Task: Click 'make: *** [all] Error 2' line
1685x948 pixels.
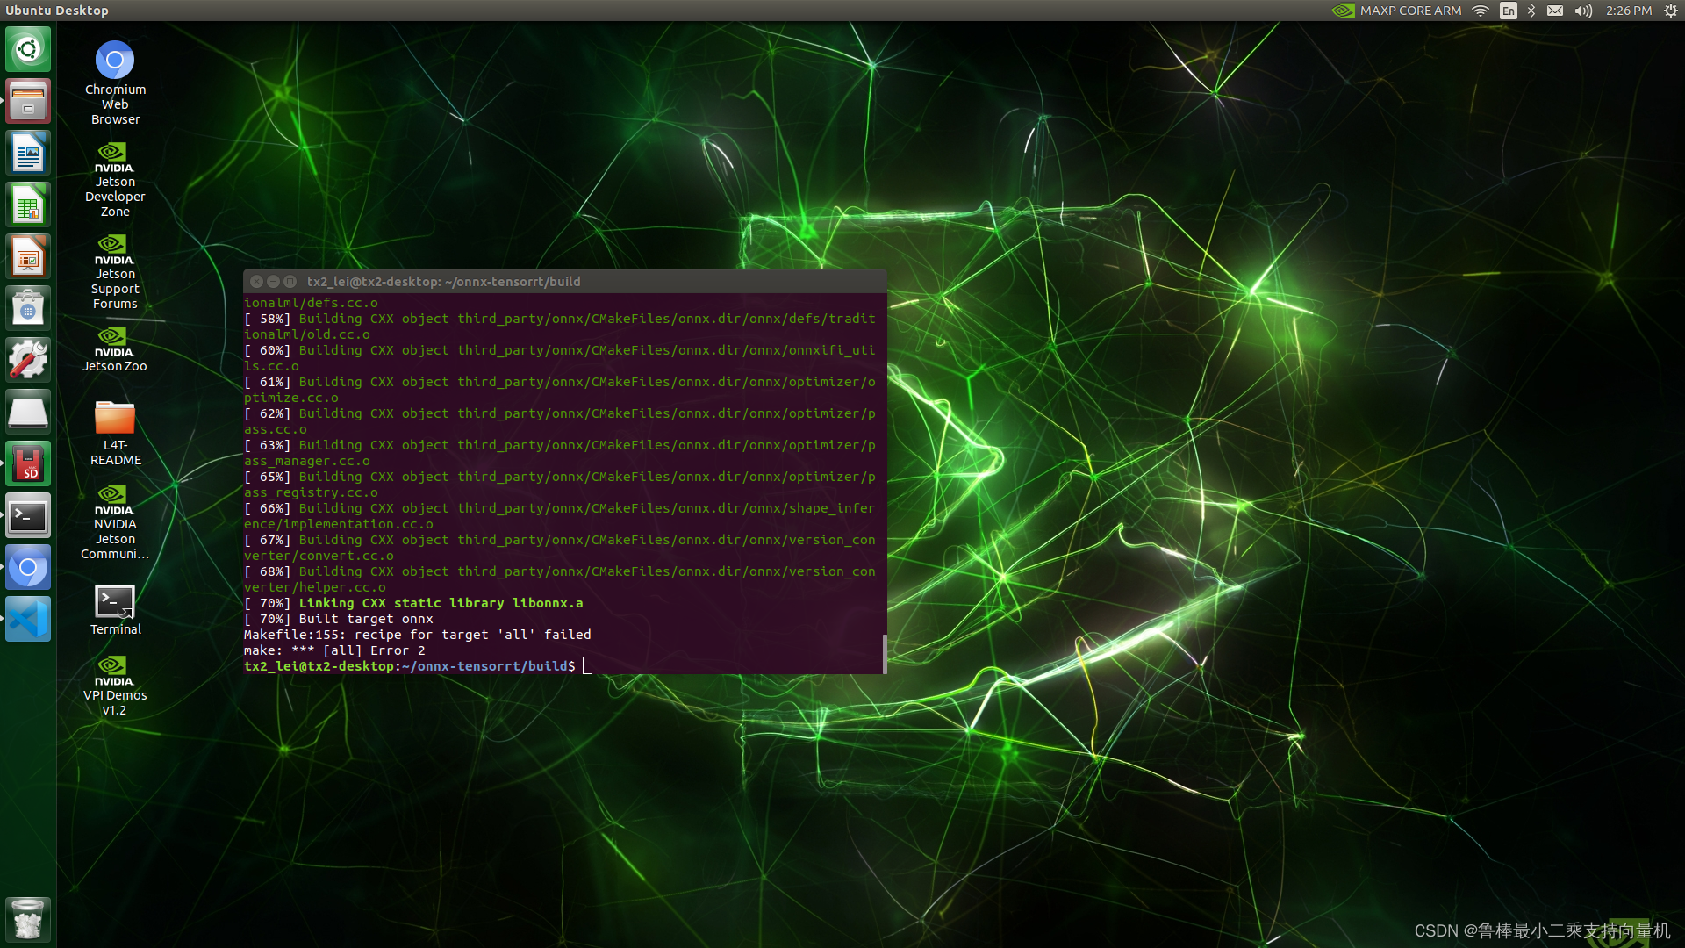Action: point(334,650)
